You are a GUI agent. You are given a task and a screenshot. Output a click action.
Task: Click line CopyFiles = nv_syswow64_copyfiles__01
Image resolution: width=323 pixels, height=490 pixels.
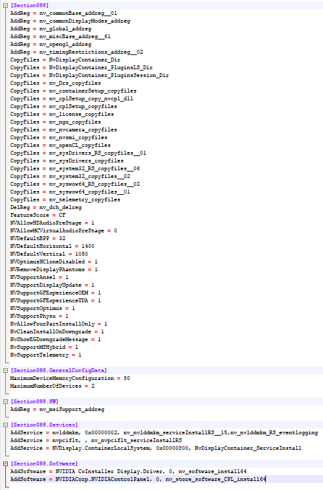(71, 192)
